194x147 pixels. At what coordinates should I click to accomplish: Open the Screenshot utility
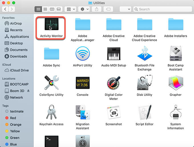pos(114,112)
